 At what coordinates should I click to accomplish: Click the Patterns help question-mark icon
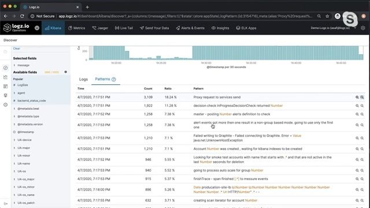[x=114, y=79]
